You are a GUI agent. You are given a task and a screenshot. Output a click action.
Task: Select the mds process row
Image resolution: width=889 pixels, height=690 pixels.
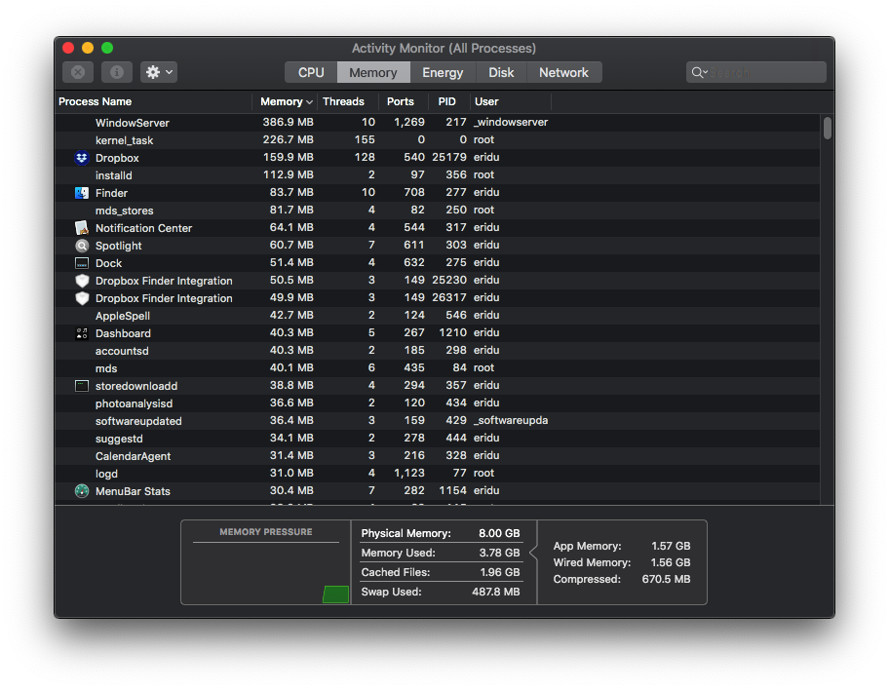pyautogui.click(x=437, y=368)
